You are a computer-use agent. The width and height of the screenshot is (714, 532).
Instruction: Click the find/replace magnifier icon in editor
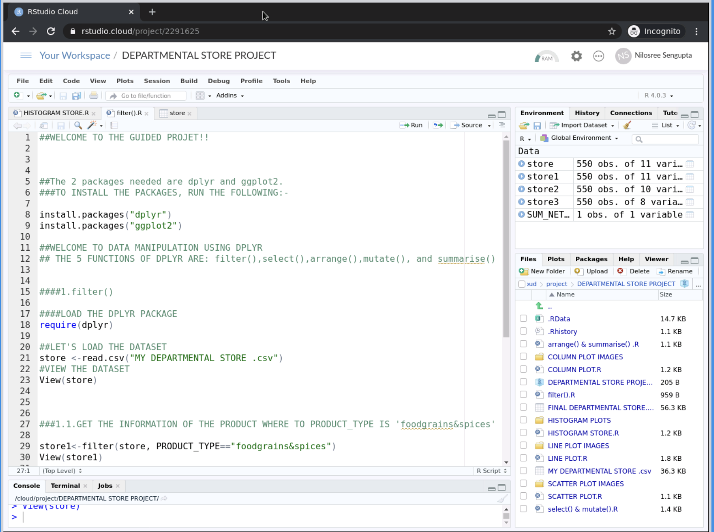point(78,125)
